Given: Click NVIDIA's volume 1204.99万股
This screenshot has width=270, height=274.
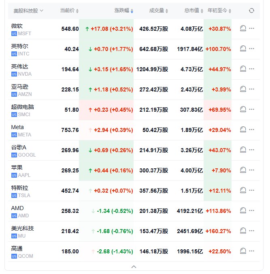Looking at the screenshot, I should click(152, 69).
